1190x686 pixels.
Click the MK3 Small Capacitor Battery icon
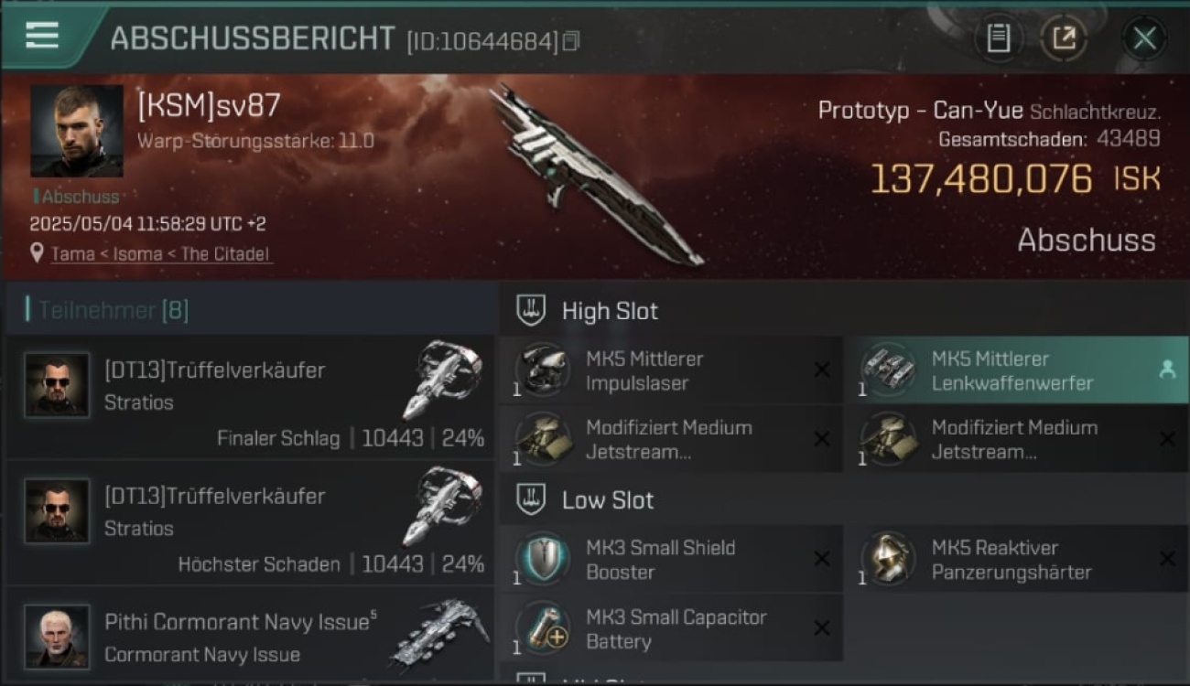click(542, 628)
